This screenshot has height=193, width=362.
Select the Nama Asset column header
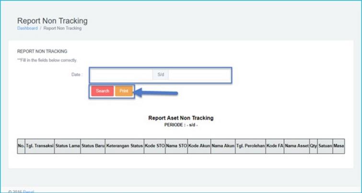(296, 145)
